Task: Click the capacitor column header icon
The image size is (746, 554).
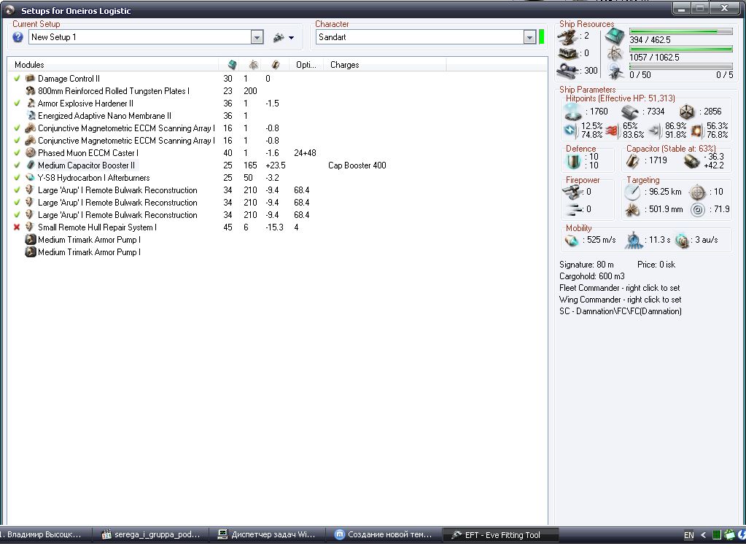Action: (276, 65)
